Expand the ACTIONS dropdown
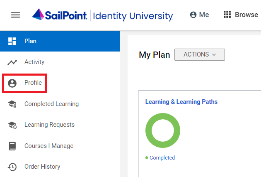 click(x=200, y=55)
